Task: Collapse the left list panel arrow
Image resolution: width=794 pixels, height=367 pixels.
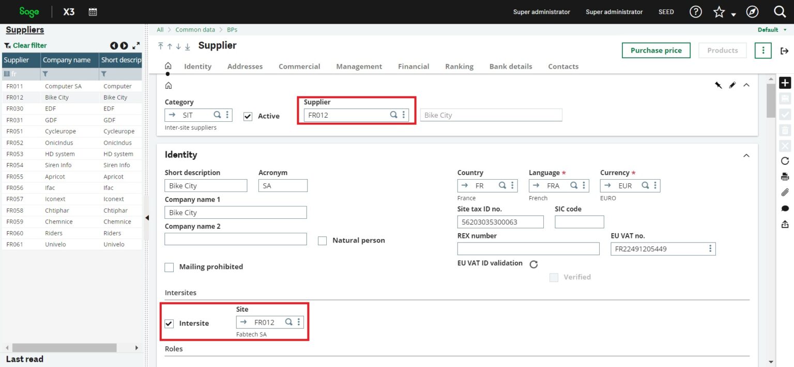Action: click(x=147, y=218)
